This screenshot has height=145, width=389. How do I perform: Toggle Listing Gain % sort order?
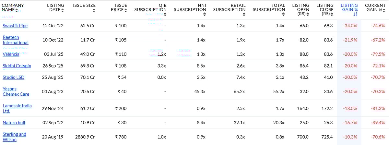click(x=355, y=14)
